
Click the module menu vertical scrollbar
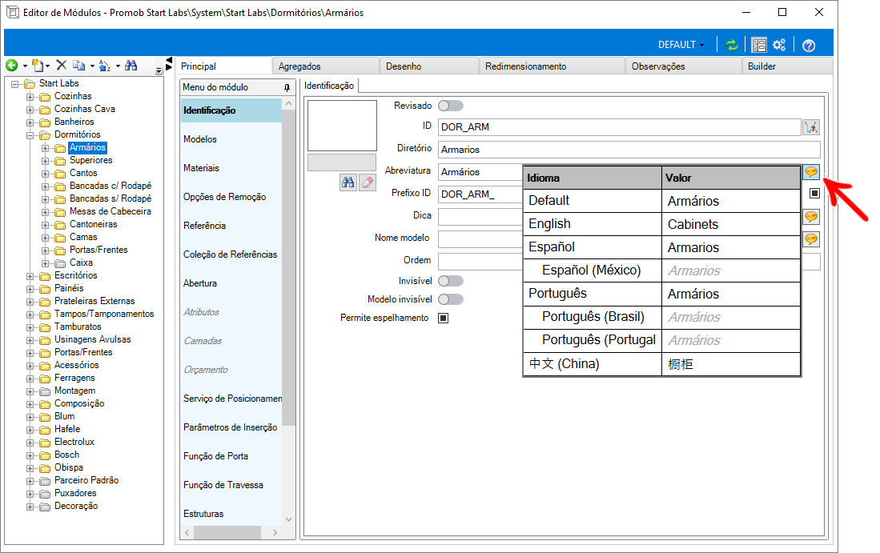(288, 268)
